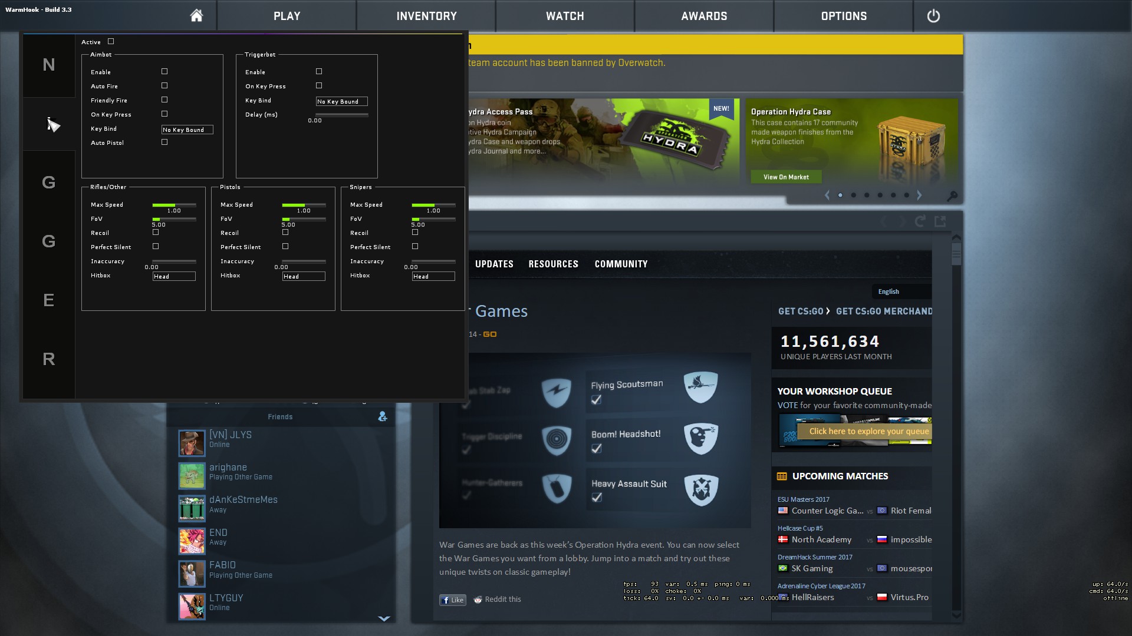Open the N tab in WarmHook sidebar
The height and width of the screenshot is (636, 1132).
49,65
